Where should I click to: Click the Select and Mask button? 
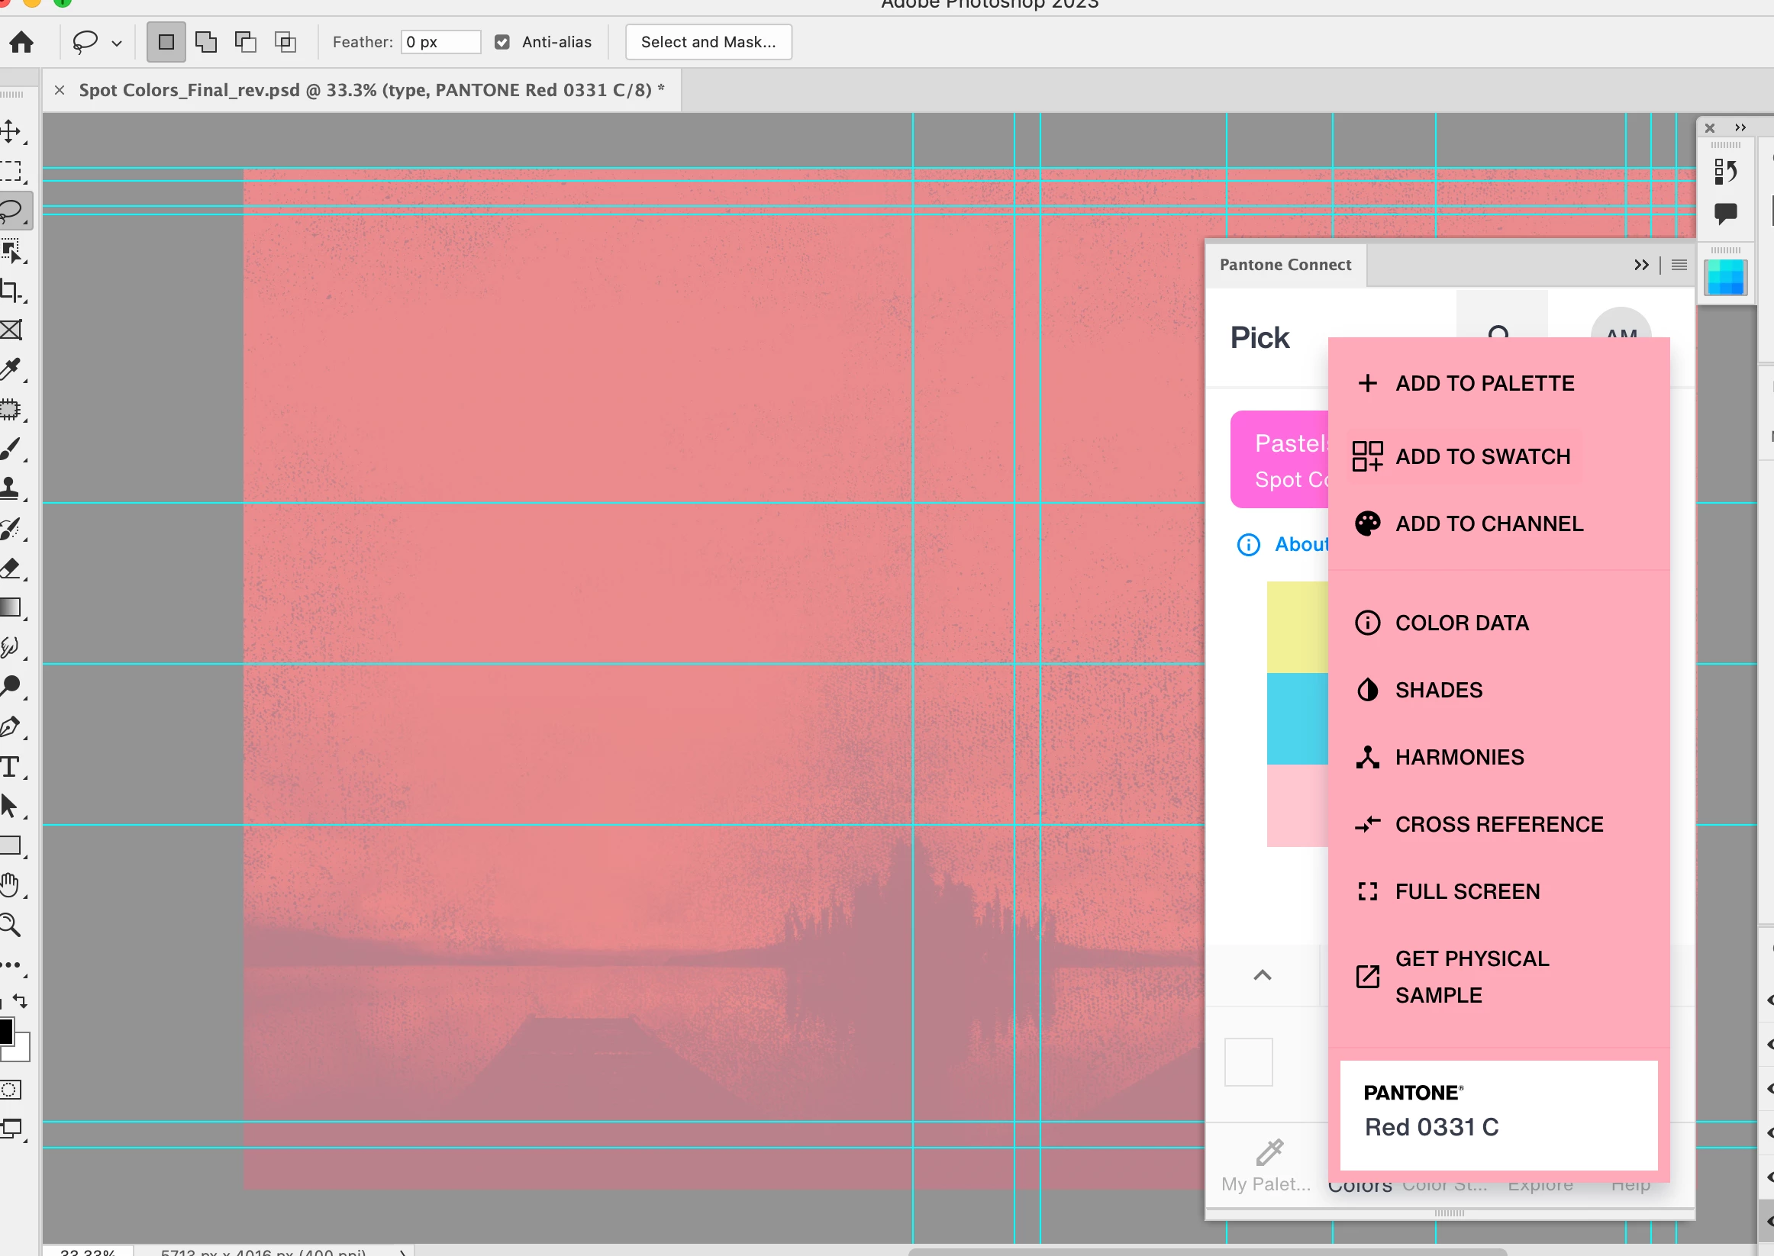(x=708, y=42)
